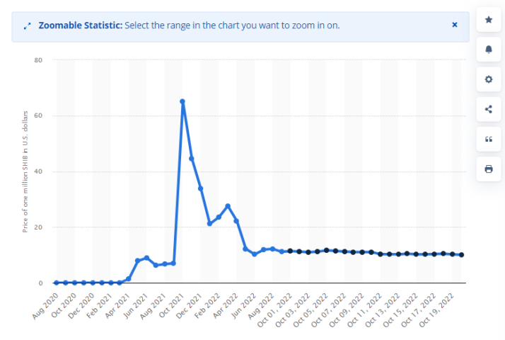The image size is (505, 340).
Task: Click the quotation mark citation icon
Action: [x=488, y=139]
